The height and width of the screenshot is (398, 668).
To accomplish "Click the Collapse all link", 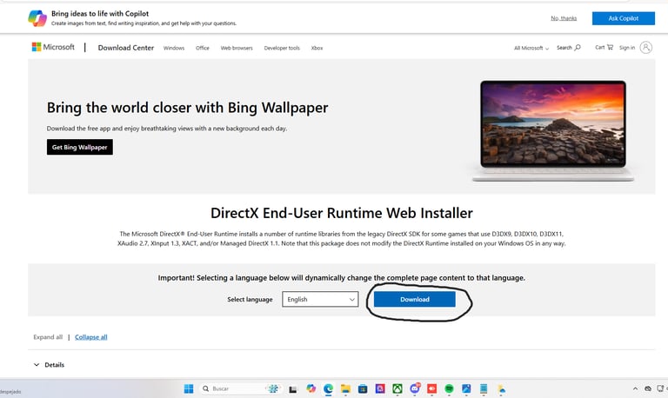I will 90,337.
